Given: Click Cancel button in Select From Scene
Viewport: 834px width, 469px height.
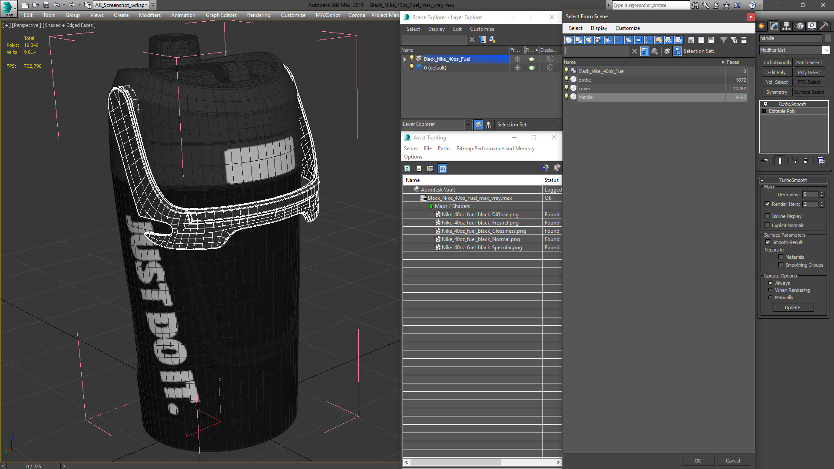Looking at the screenshot, I should tap(733, 461).
